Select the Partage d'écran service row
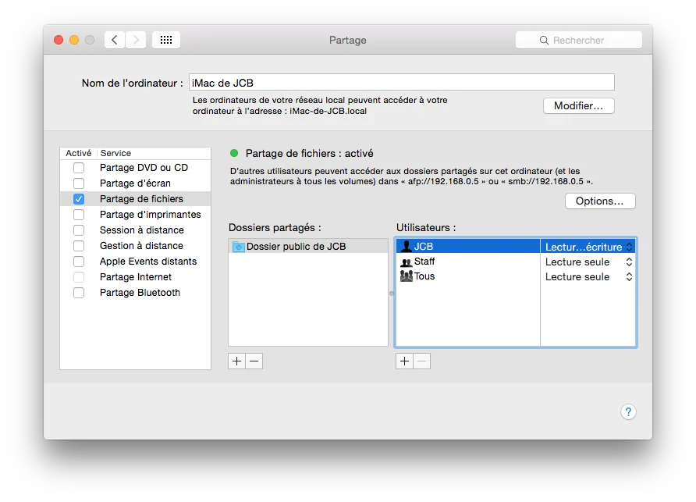 136,183
